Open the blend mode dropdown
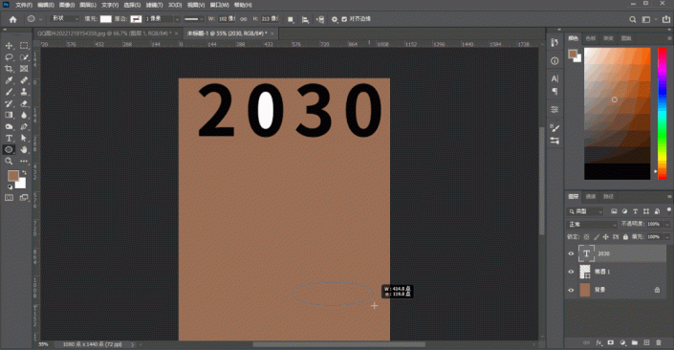The image size is (674, 350). pos(593,225)
